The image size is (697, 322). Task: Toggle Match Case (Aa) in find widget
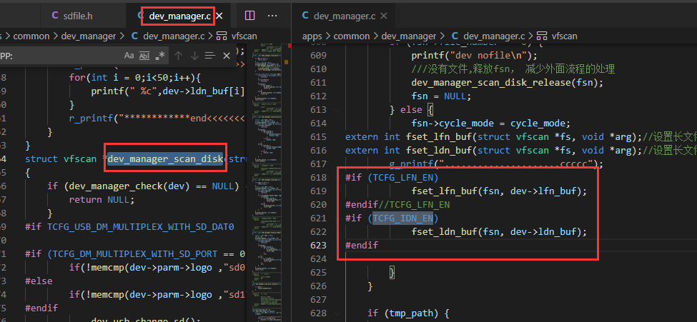(x=129, y=56)
